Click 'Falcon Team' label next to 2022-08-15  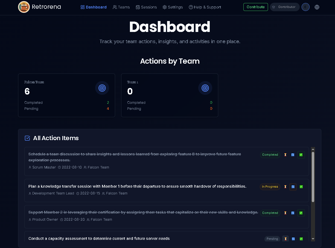tap(117, 193)
